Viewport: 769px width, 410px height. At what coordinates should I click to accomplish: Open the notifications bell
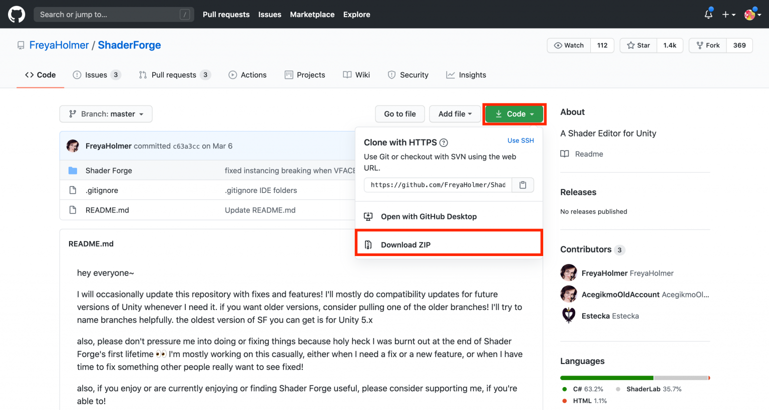708,14
